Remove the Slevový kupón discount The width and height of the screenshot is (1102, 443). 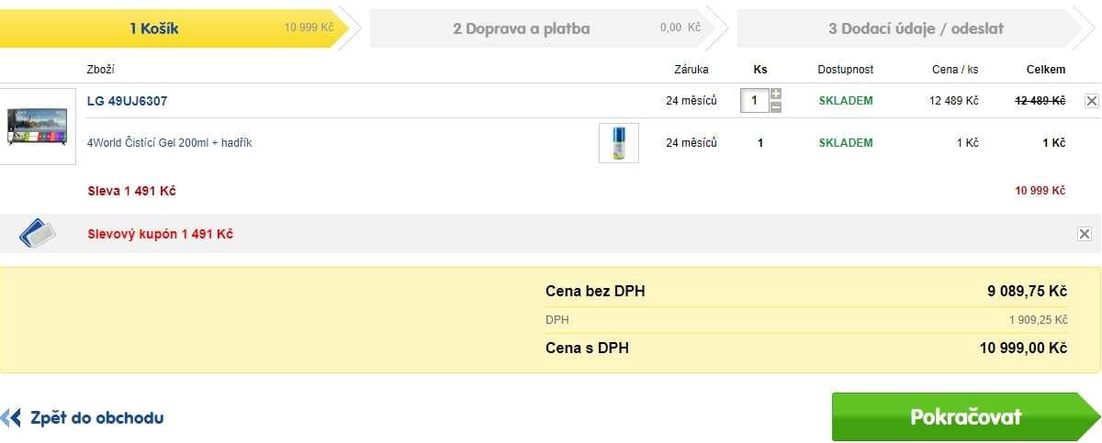tap(1085, 234)
